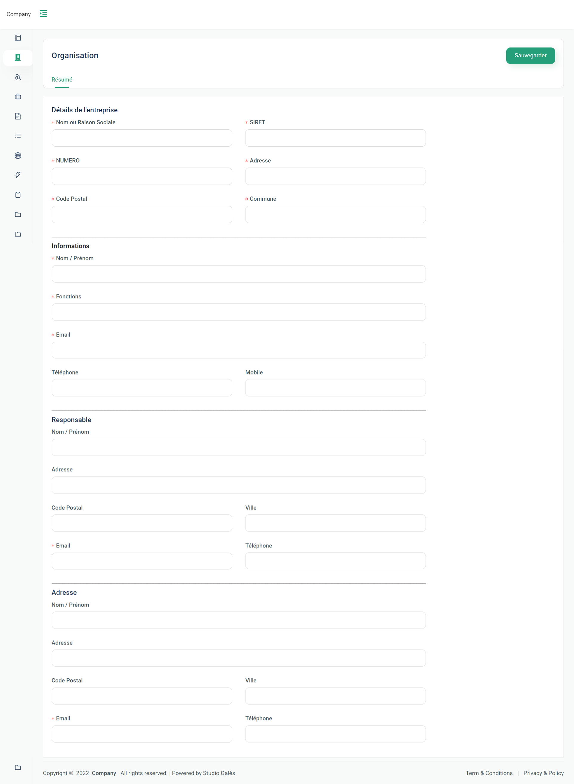
Task: Click the Sauvegarder button
Action: click(530, 56)
